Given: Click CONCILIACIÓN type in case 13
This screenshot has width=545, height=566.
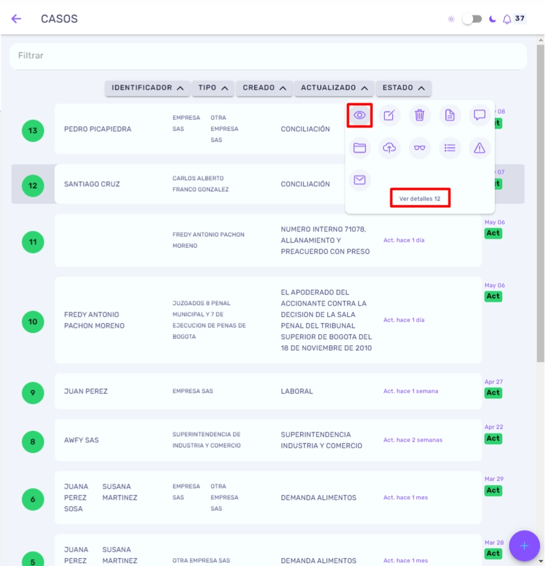Looking at the screenshot, I should [x=306, y=129].
